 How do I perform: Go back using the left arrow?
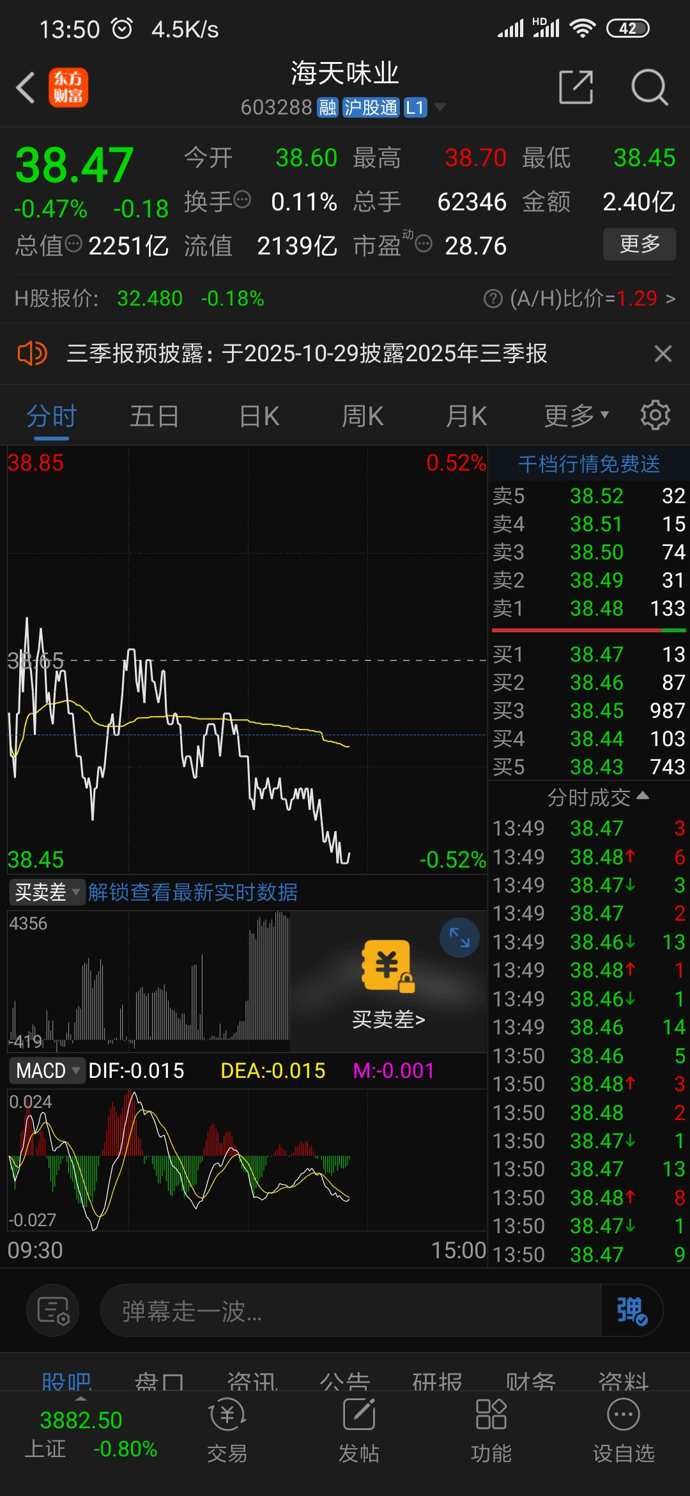(26, 88)
